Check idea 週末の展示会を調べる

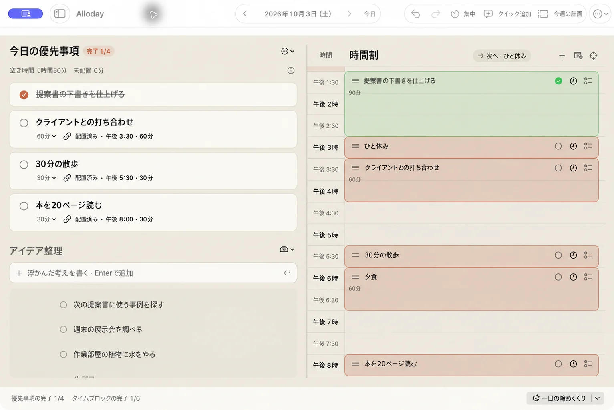point(63,329)
